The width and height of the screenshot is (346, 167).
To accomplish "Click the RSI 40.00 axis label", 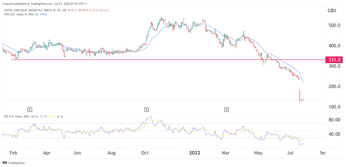I will point(334,134).
